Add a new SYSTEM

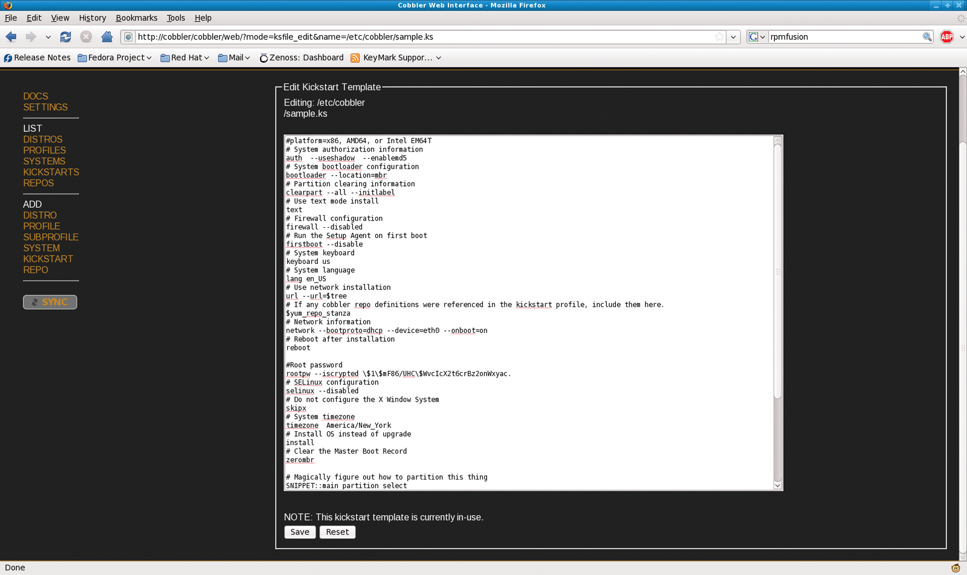coord(42,248)
